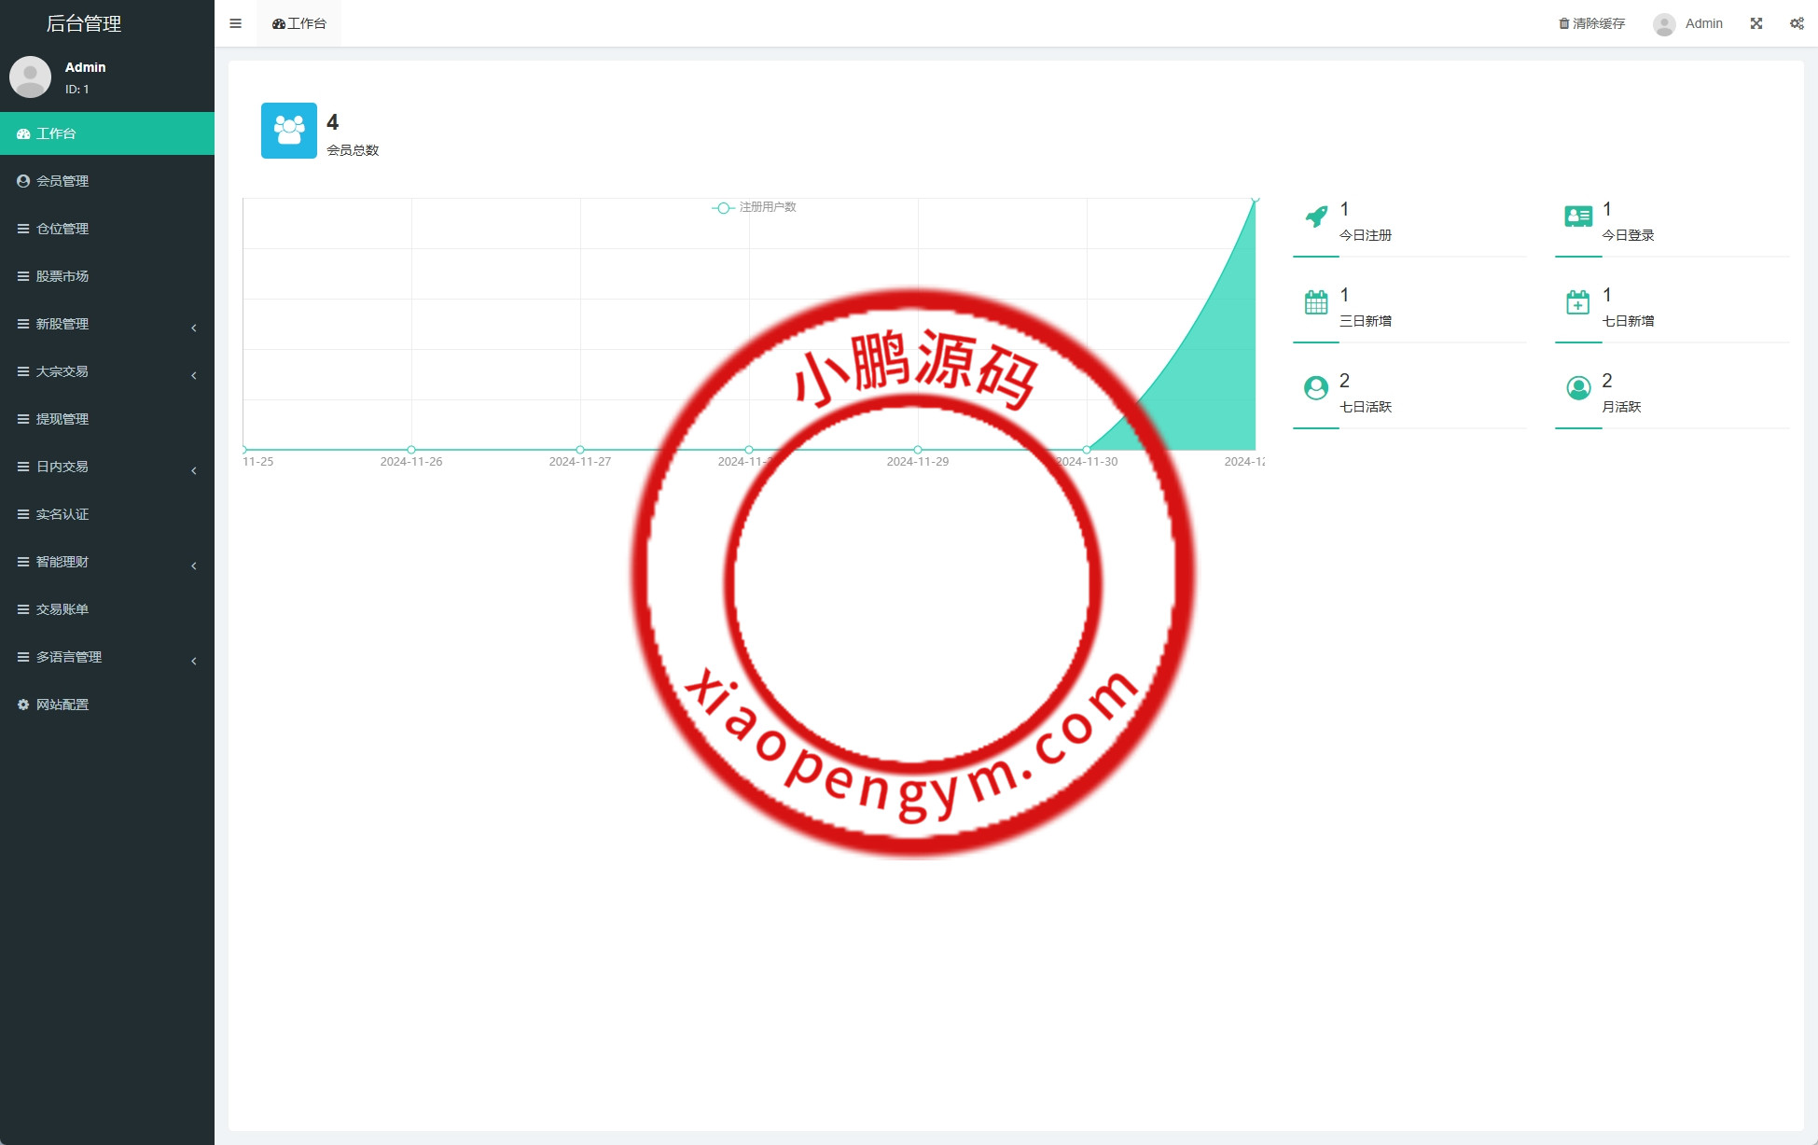Click the blue member total users icon
This screenshot has height=1145, width=1818.
[x=289, y=131]
